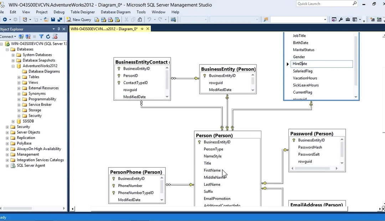This screenshot has height=221, width=385.
Task: Select PasswordHash column in Password table
Action: (310, 147)
